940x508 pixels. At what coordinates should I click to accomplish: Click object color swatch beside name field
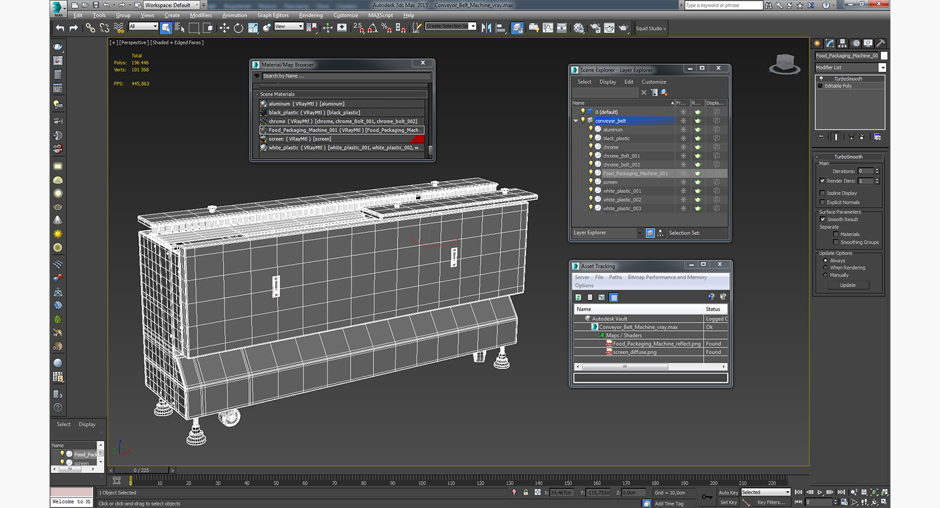(x=884, y=56)
